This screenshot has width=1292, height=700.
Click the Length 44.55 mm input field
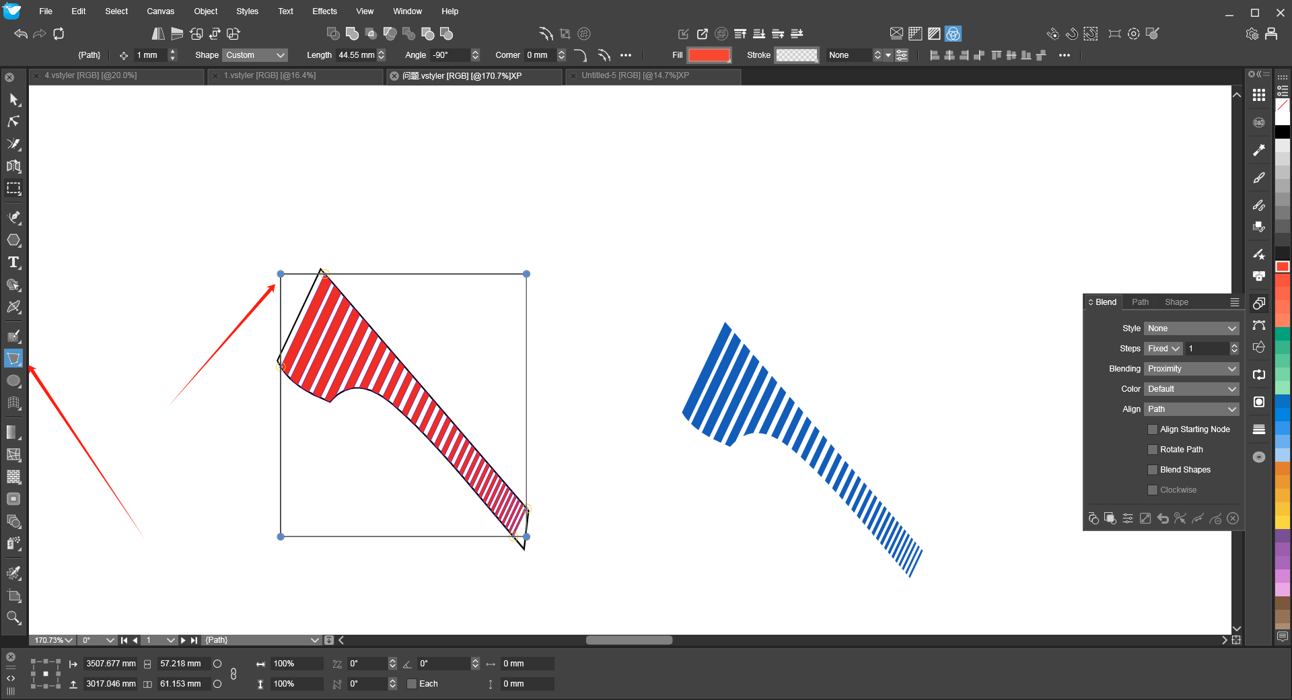click(356, 55)
